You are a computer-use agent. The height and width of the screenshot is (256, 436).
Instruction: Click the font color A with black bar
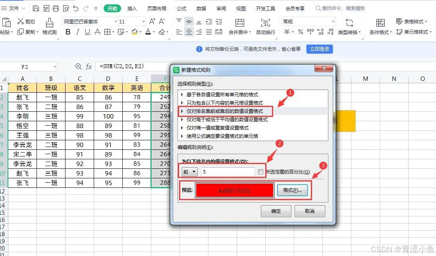148,32
